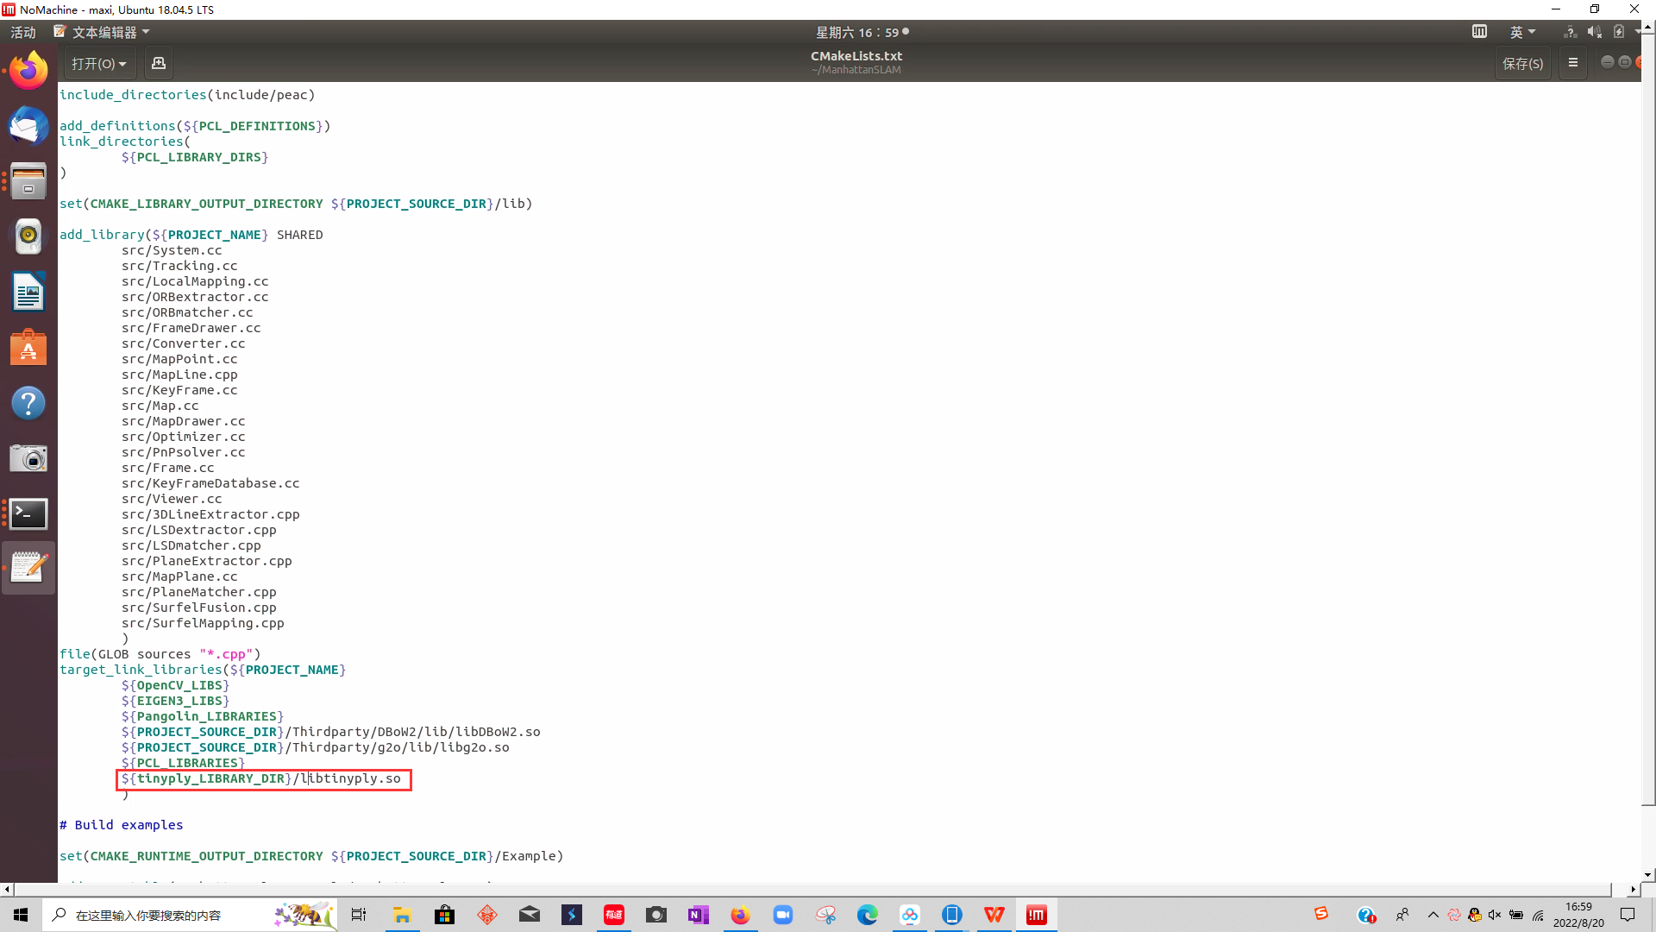Open the Files manager dock icon

click(28, 181)
